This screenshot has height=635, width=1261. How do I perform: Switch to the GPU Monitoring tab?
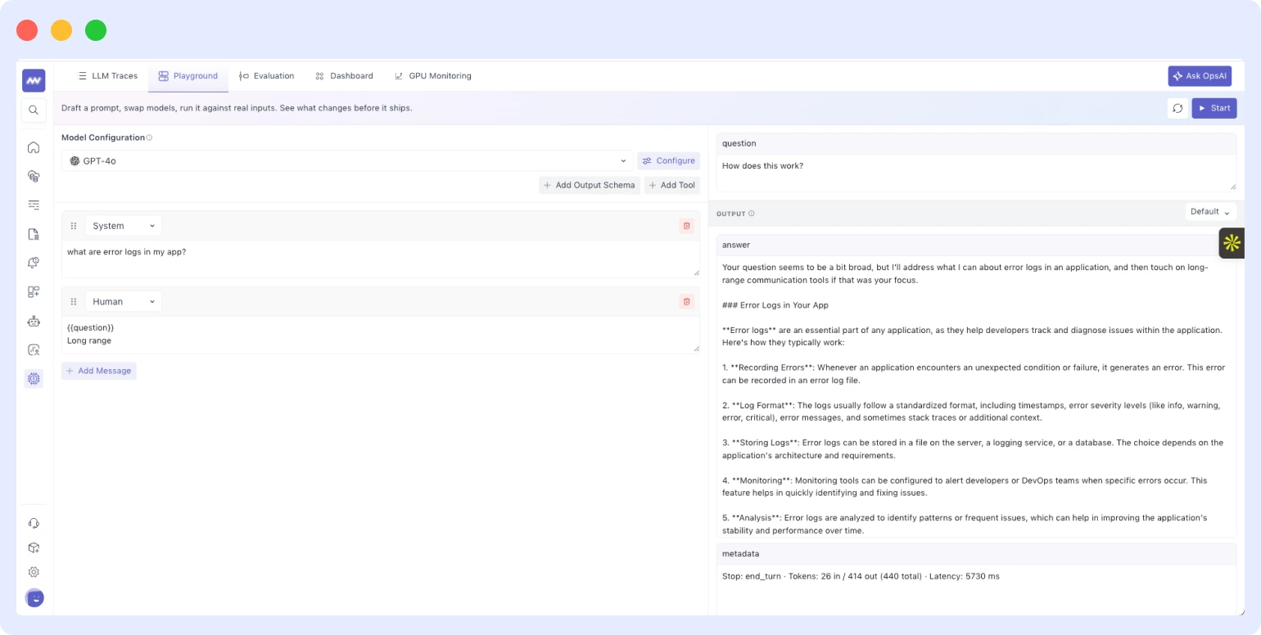click(x=433, y=76)
